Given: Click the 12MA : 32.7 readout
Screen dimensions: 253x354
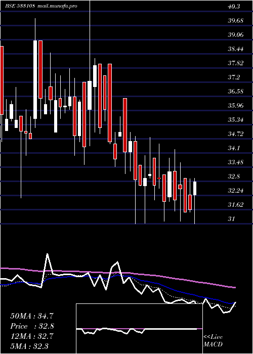Looking at the screenshot, I should 32,336.
